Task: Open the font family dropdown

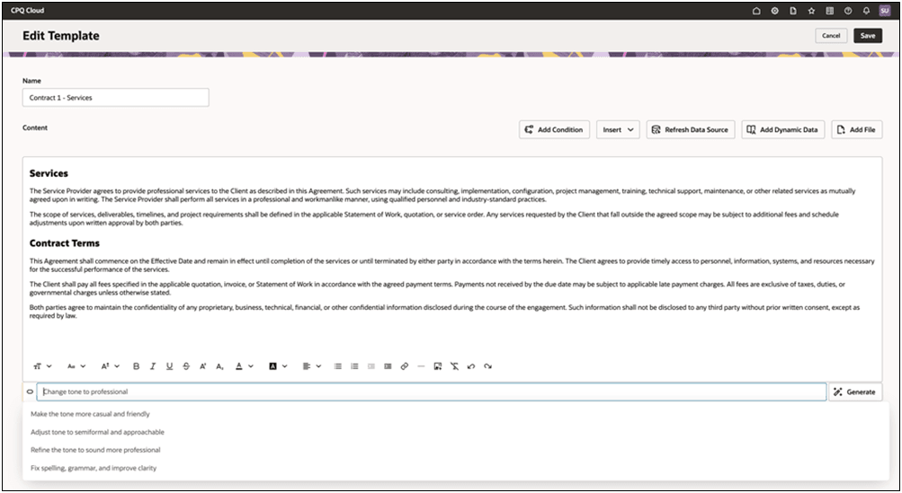Action: (76, 366)
